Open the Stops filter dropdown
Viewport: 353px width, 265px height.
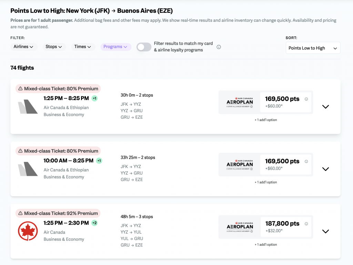coord(54,47)
